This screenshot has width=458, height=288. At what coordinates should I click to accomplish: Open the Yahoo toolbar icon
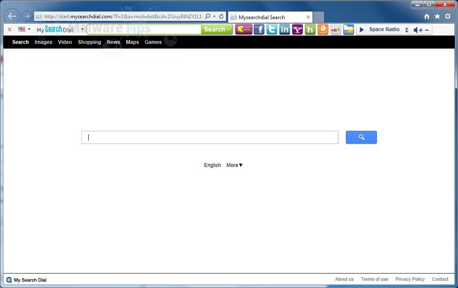tap(297, 29)
